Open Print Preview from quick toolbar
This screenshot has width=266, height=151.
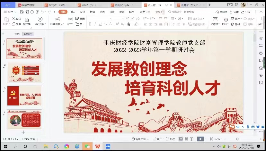click(x=37, y=12)
